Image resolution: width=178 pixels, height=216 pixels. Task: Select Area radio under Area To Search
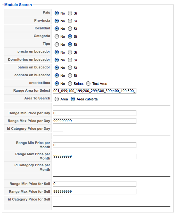(x=57, y=99)
